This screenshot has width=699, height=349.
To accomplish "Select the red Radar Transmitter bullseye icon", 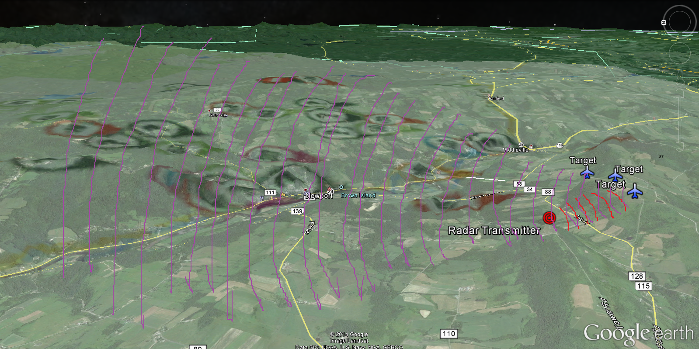I will tap(549, 218).
